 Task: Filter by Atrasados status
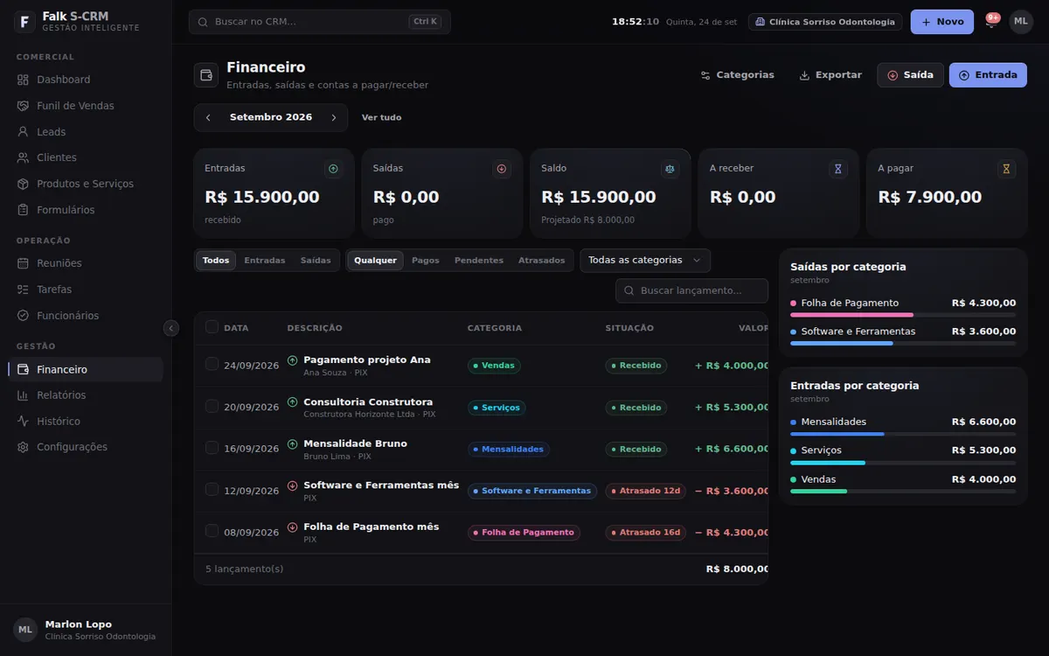click(542, 261)
